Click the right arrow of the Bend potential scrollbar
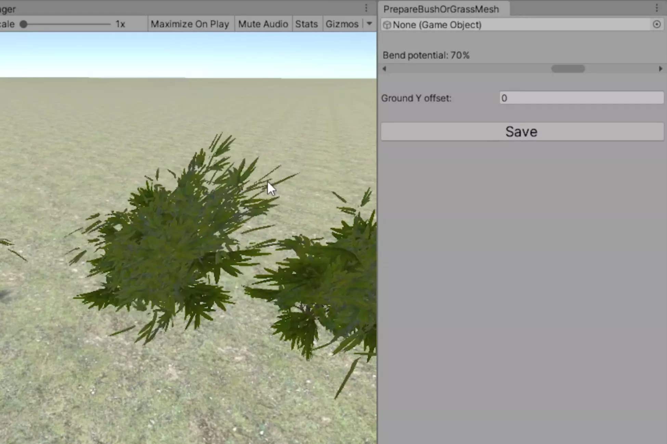This screenshot has width=667, height=444. (660, 69)
